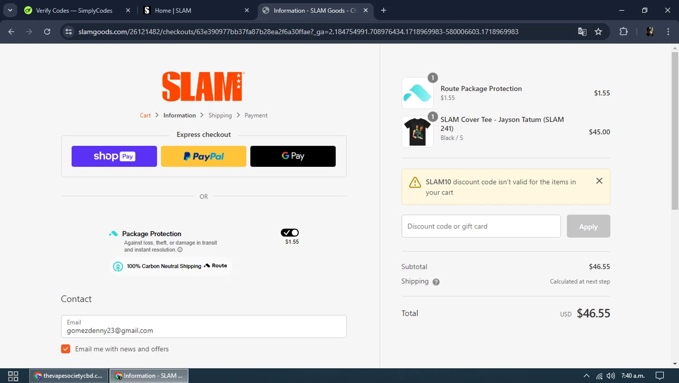Click SLAM Cover Tee - Jayson Tatum title
The image size is (679, 383).
(502, 124)
